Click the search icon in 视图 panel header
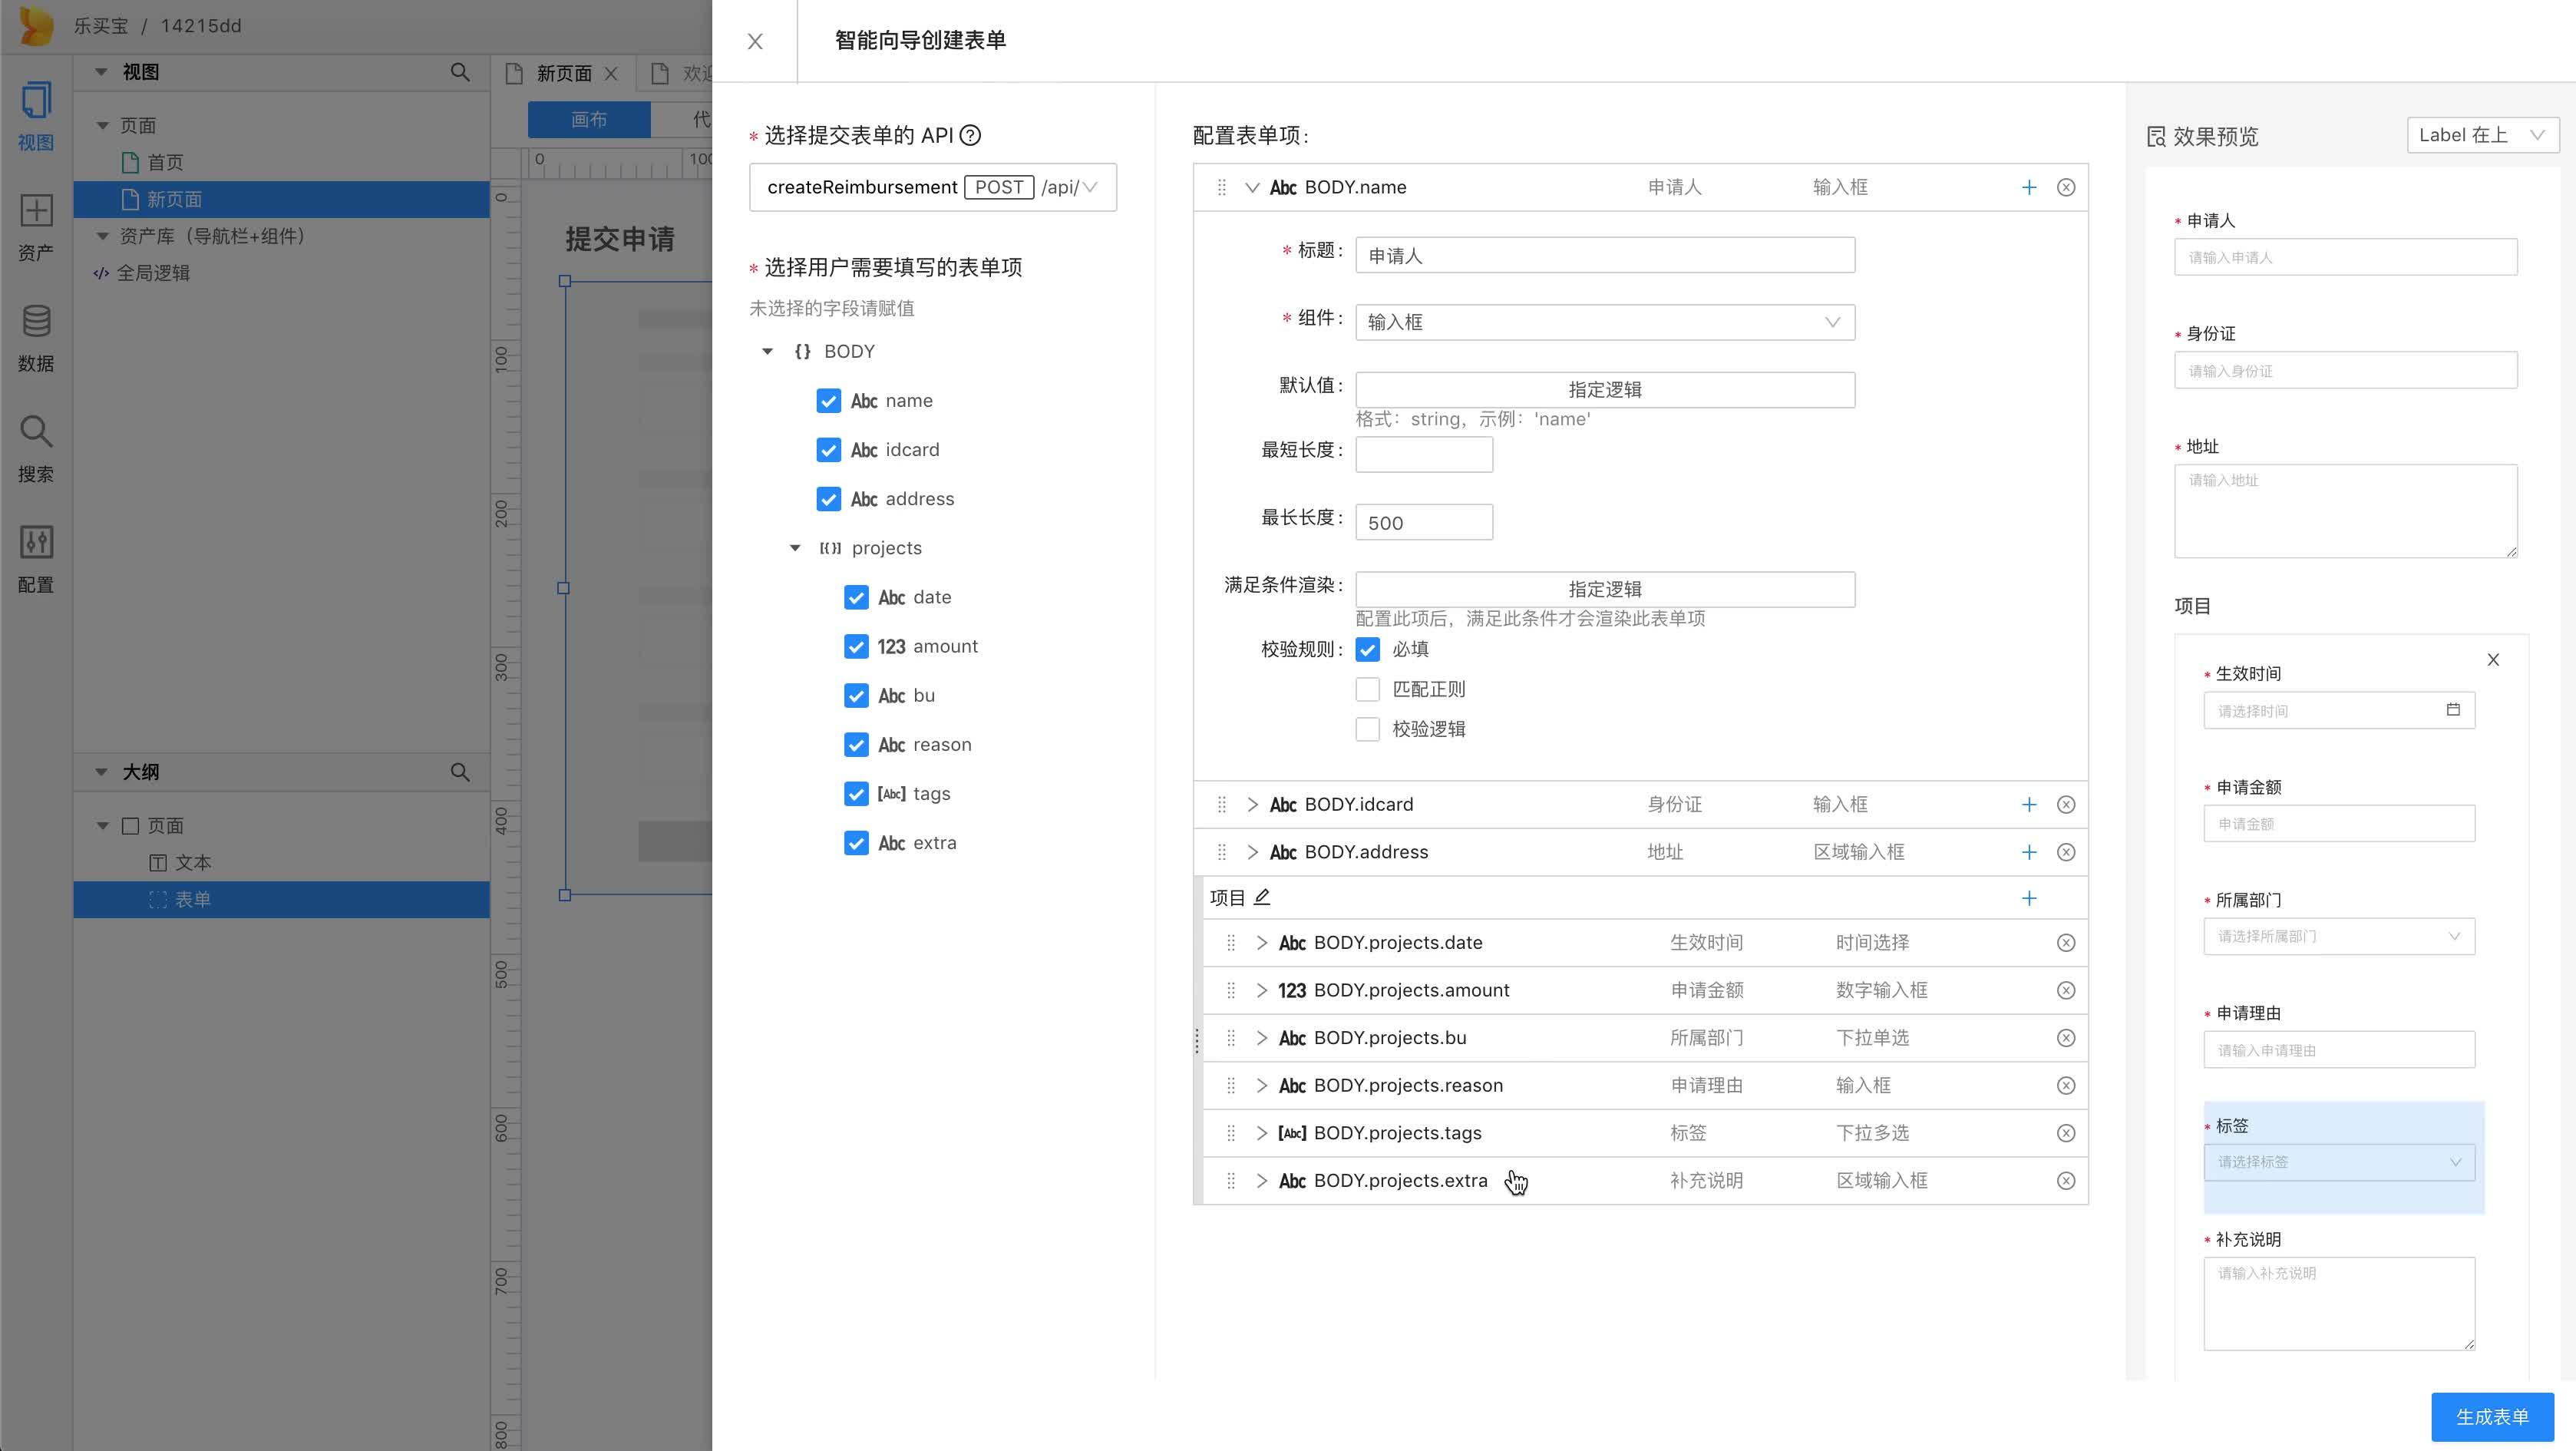The image size is (2576, 1451). click(460, 72)
